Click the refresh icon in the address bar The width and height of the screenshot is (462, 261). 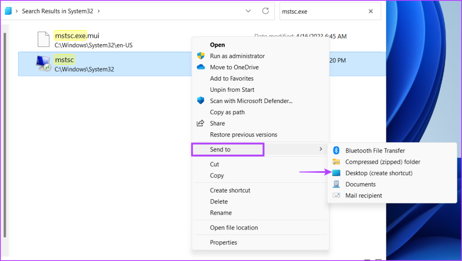coord(265,11)
